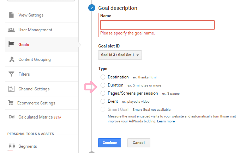The width and height of the screenshot is (240, 153).
Task: Click the Segments icon in sidebar
Action: coord(12,146)
